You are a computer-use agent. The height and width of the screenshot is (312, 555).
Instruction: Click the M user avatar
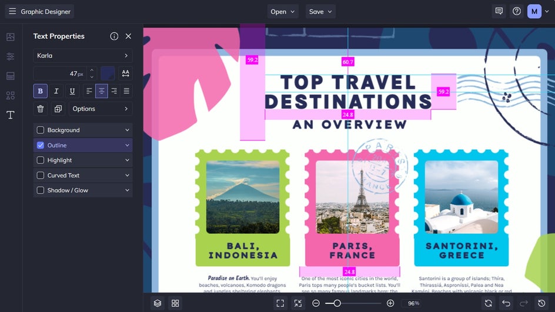tap(534, 11)
